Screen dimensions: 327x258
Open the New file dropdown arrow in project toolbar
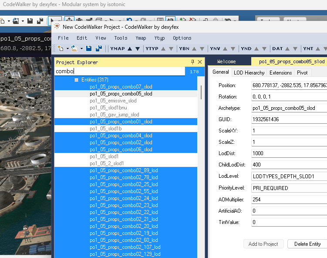(x=67, y=49)
